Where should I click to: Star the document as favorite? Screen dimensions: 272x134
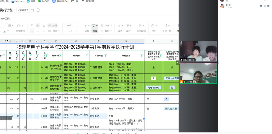[33, 10]
